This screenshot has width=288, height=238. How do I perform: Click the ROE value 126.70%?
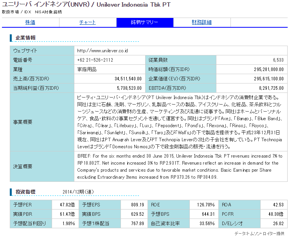pyautogui.click(x=206, y=205)
